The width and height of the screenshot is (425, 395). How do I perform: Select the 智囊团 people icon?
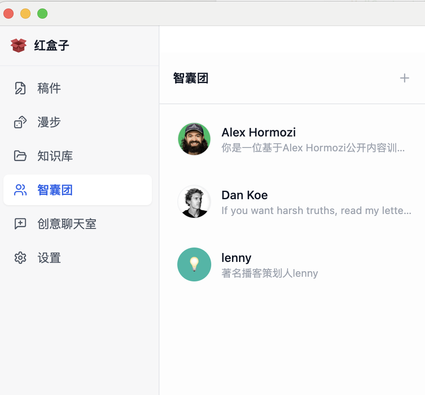click(20, 189)
